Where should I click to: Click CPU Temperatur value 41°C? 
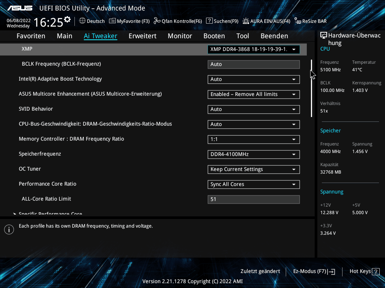pyautogui.click(x=357, y=70)
